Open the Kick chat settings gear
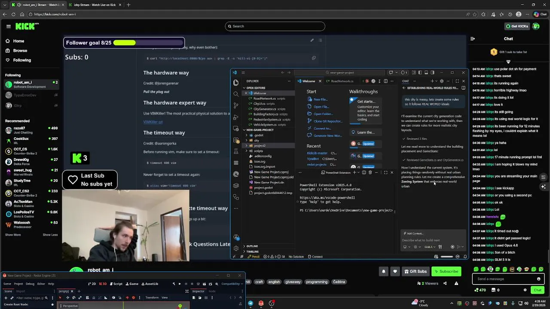The image size is (550, 309). pos(525,290)
